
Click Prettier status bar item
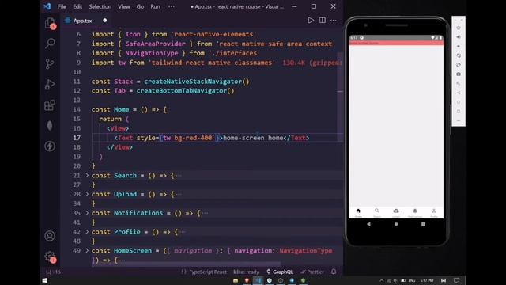click(312, 272)
